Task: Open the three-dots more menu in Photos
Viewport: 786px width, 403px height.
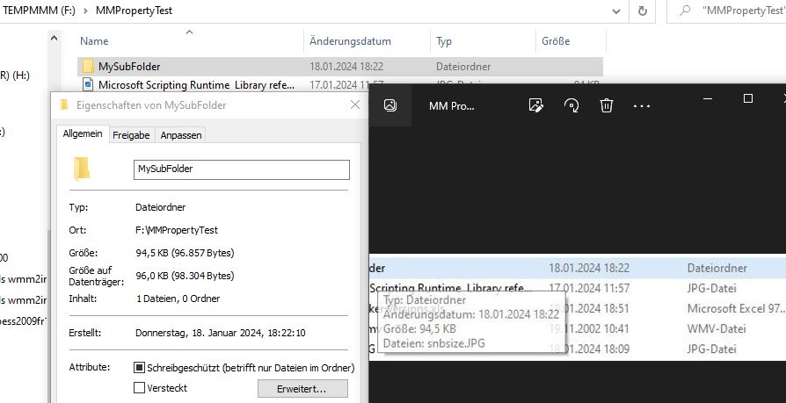Action: pos(642,106)
